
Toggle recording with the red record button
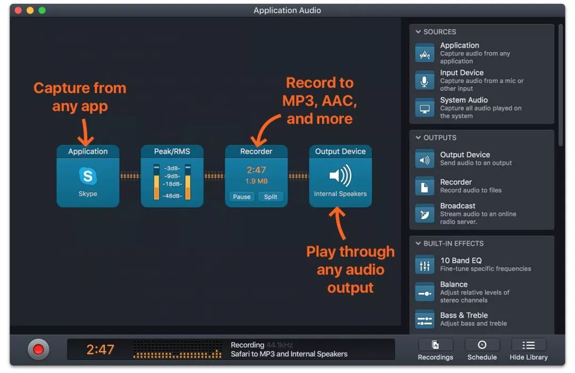38,349
